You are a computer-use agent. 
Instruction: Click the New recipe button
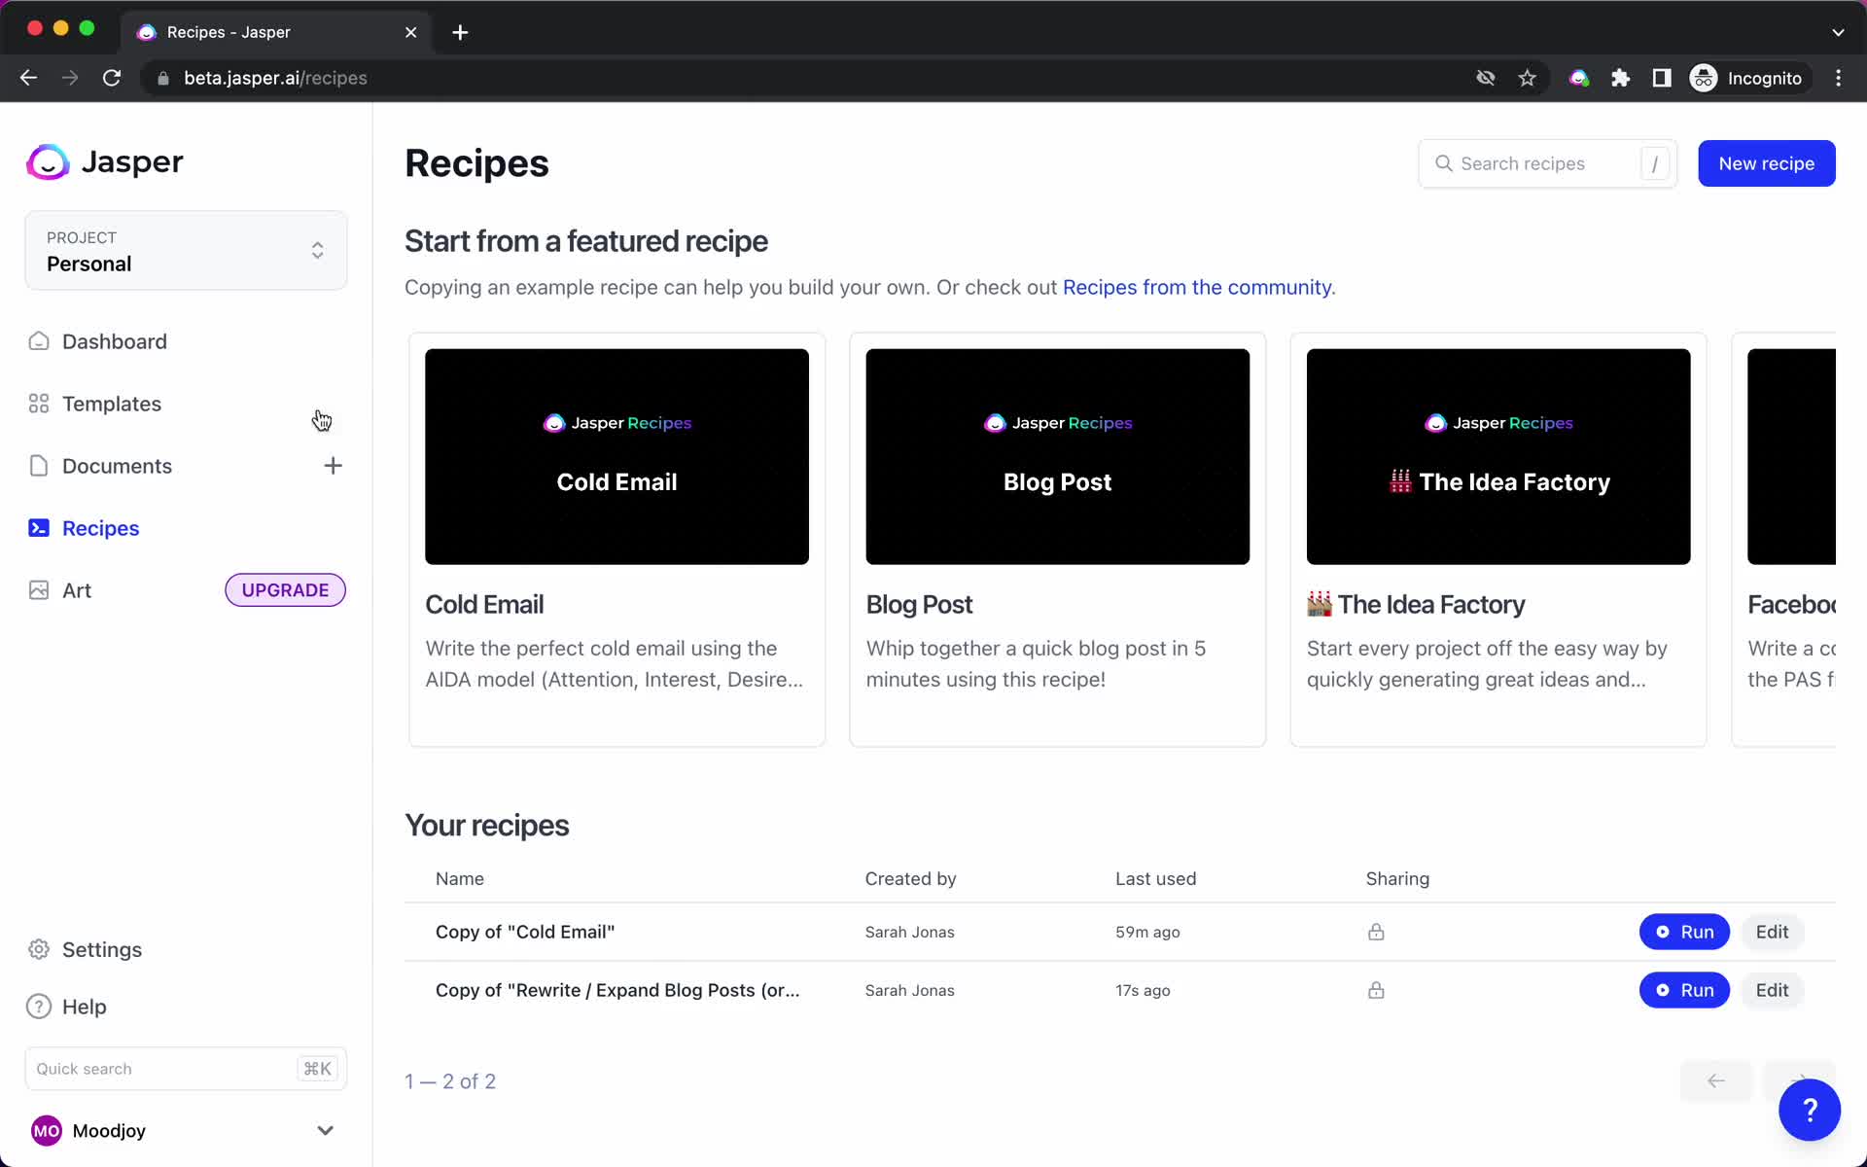[1766, 162]
